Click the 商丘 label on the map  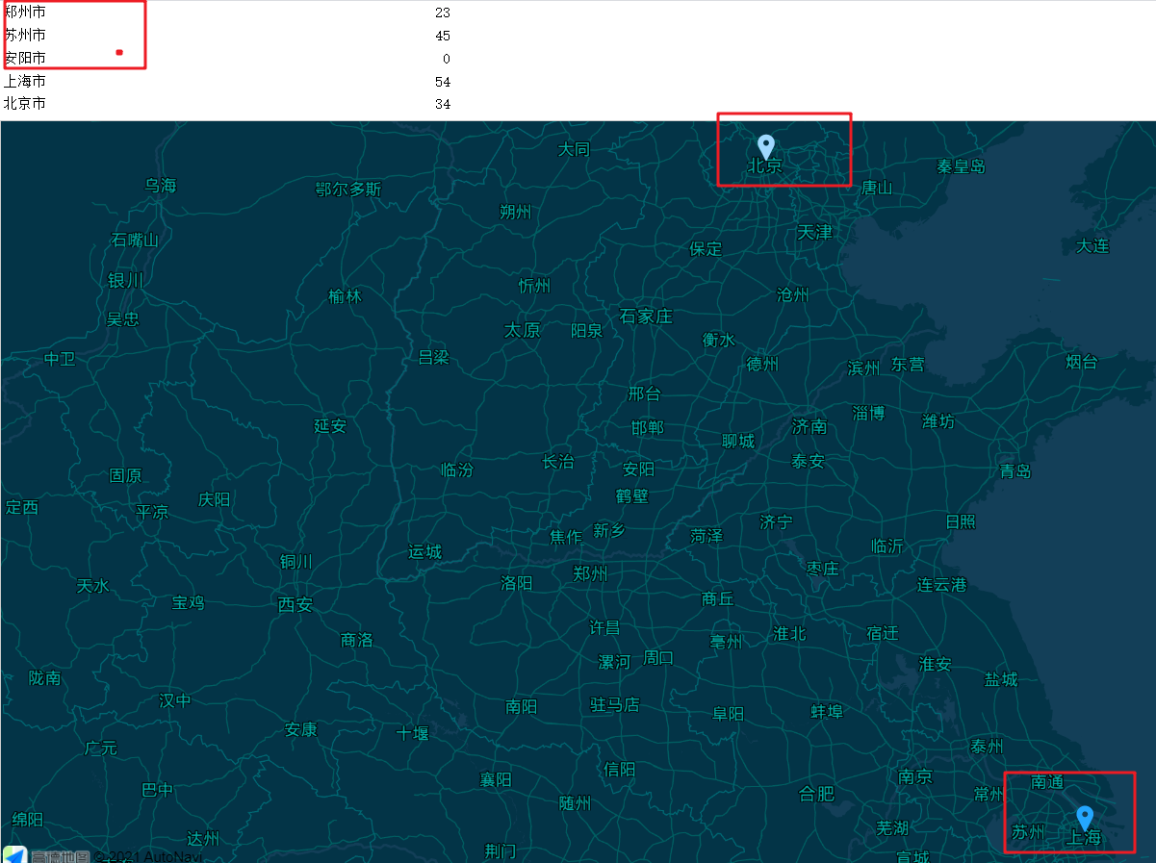(x=718, y=598)
